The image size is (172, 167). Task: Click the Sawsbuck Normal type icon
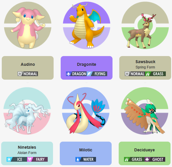[x=127, y=74]
